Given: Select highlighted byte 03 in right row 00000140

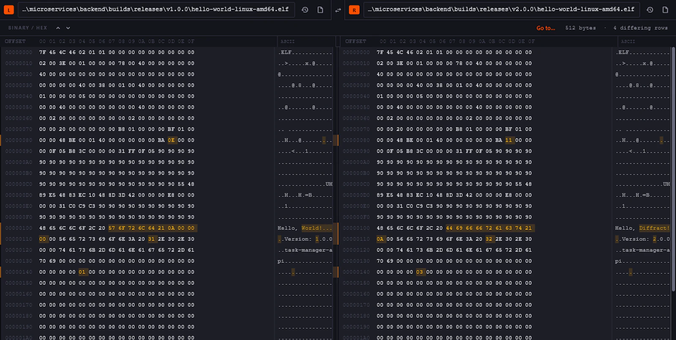Looking at the screenshot, I should coord(420,272).
